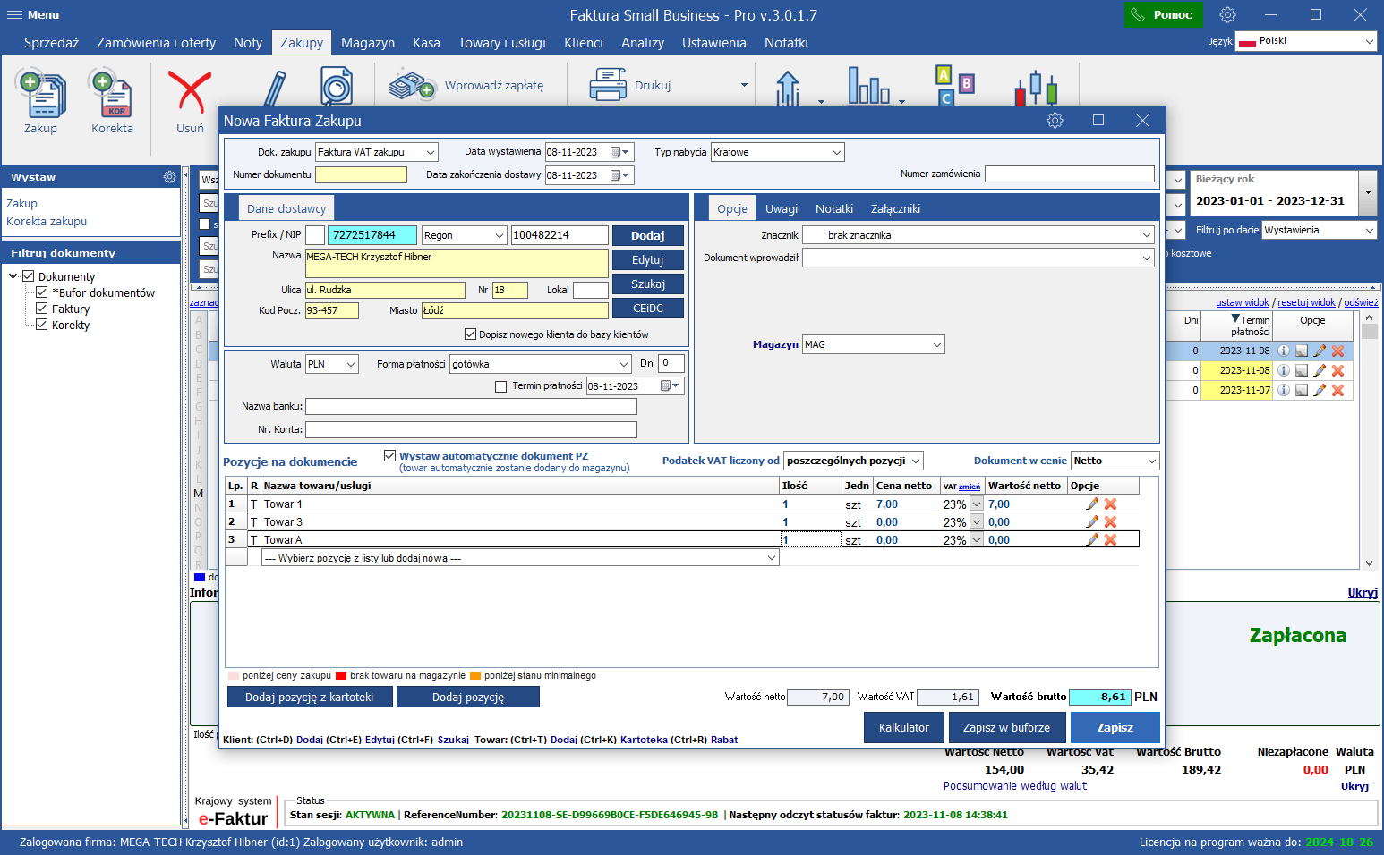The image size is (1384, 855).
Task: Expand the Forma płatności dropdown
Action: (x=624, y=364)
